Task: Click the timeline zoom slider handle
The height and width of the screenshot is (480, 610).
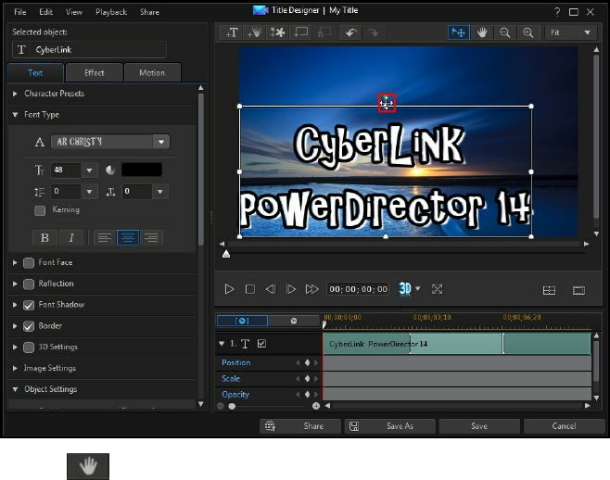Action: (232, 407)
